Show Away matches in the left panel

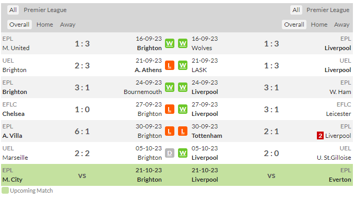point(68,25)
